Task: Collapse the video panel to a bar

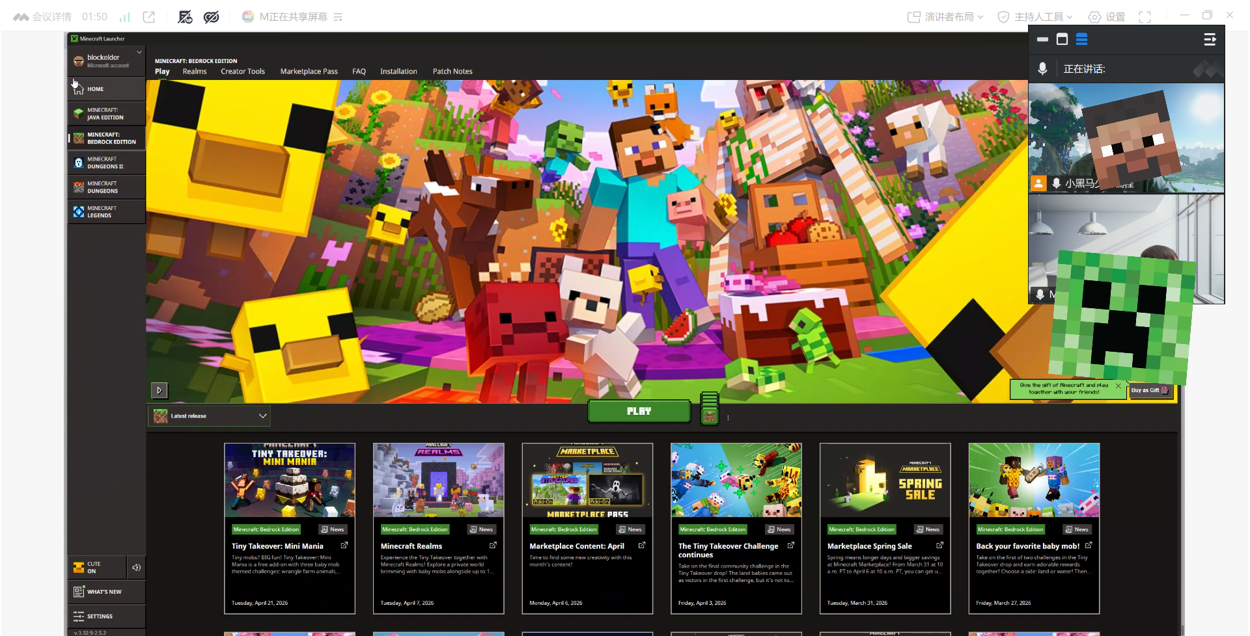Action: click(1043, 40)
